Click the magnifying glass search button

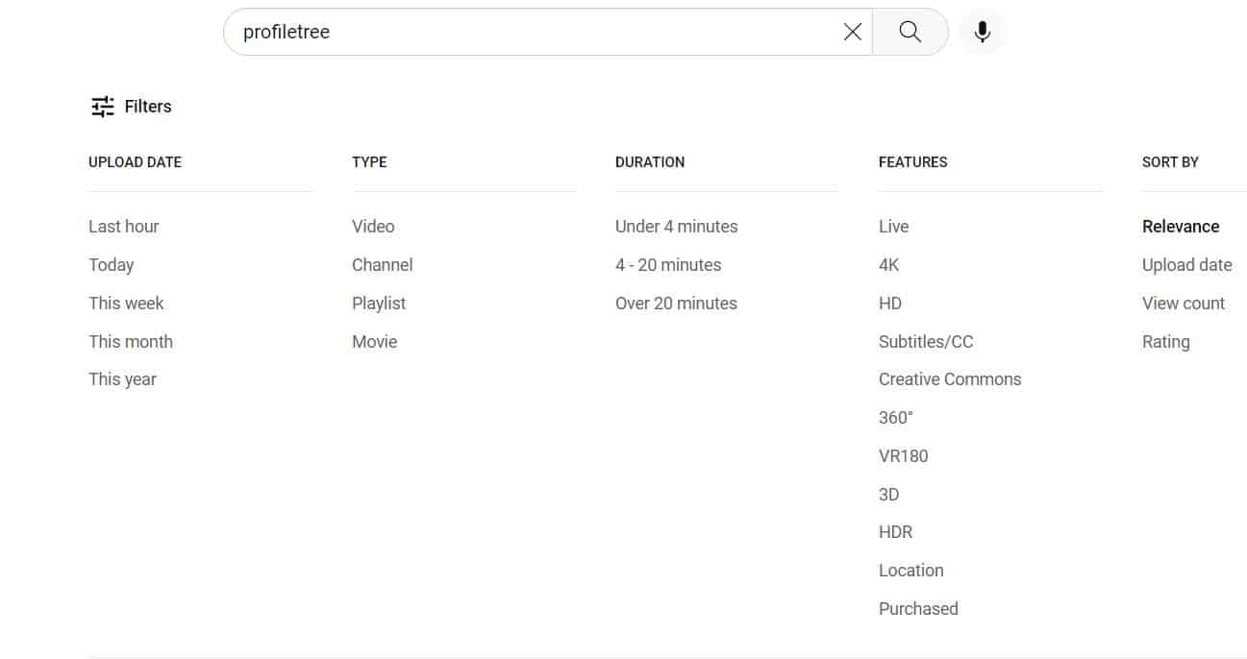pos(910,32)
